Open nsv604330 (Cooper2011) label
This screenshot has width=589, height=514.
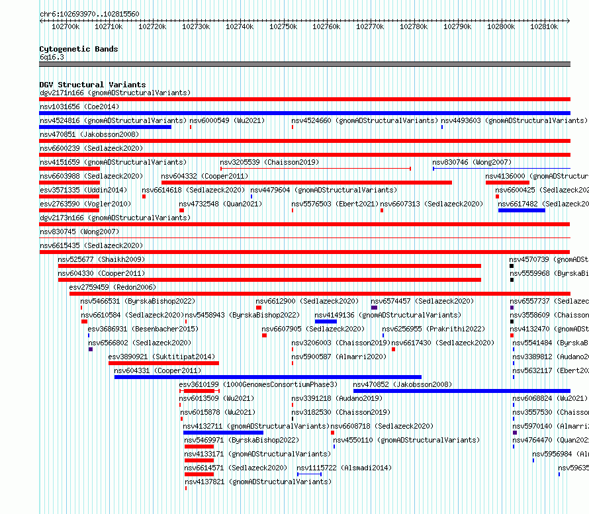(x=101, y=273)
